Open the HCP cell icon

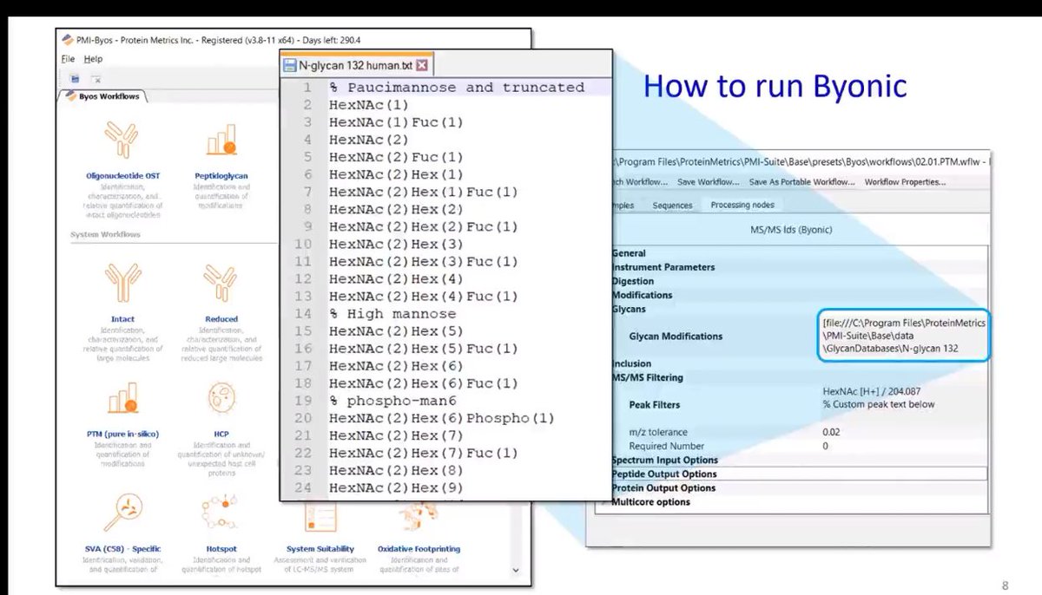click(x=221, y=398)
